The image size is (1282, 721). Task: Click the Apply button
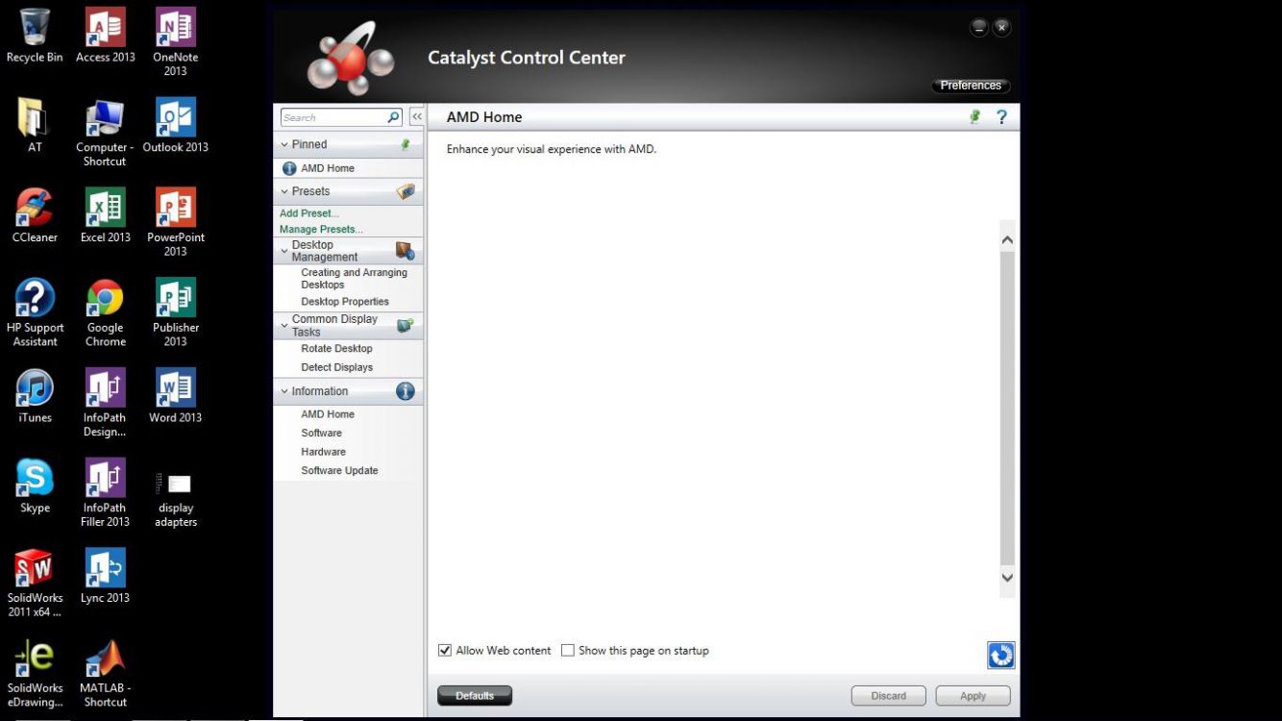click(973, 696)
